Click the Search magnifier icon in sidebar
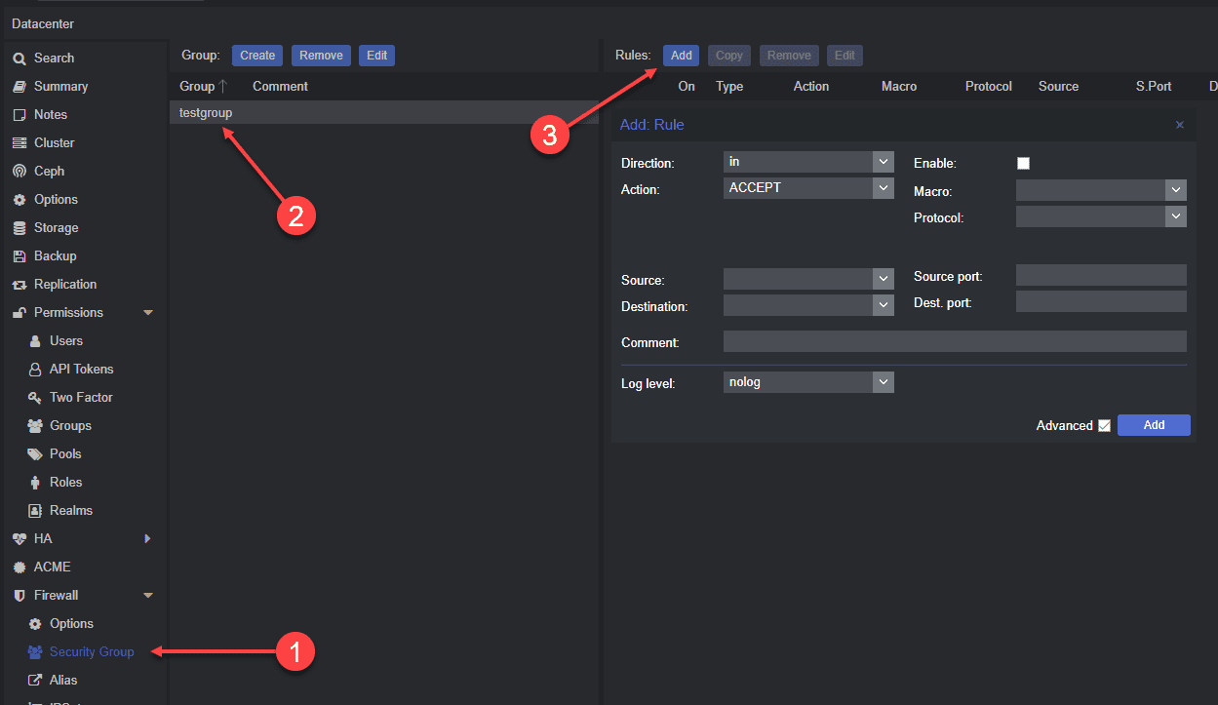Viewport: 1218px width, 705px height. pos(19,59)
